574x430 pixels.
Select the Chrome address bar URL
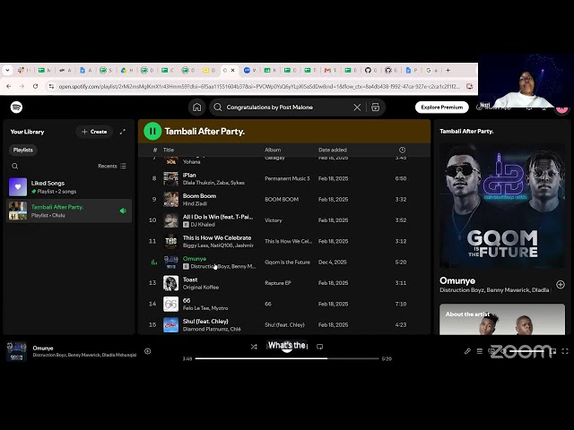point(259,86)
